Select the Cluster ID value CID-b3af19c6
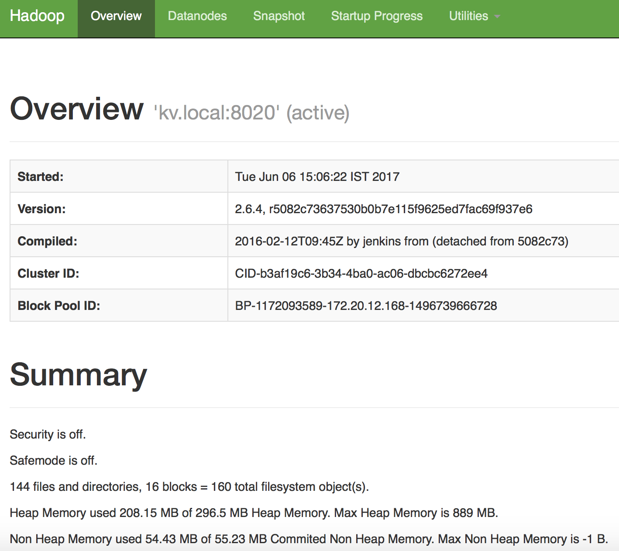Image resolution: width=619 pixels, height=551 pixels. 361,273
